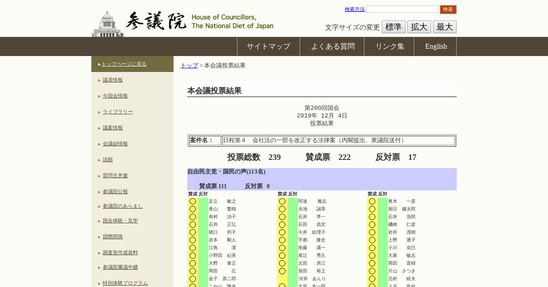Click the 賛成 circle for 足立 敏之

tap(193, 201)
